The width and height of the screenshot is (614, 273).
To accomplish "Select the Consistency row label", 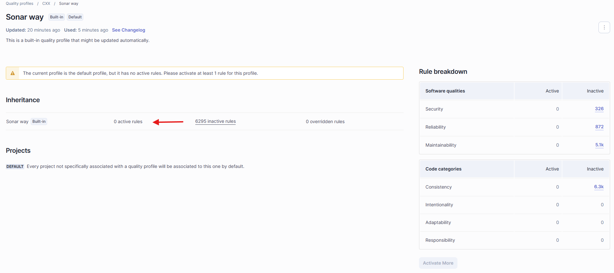I will (438, 187).
